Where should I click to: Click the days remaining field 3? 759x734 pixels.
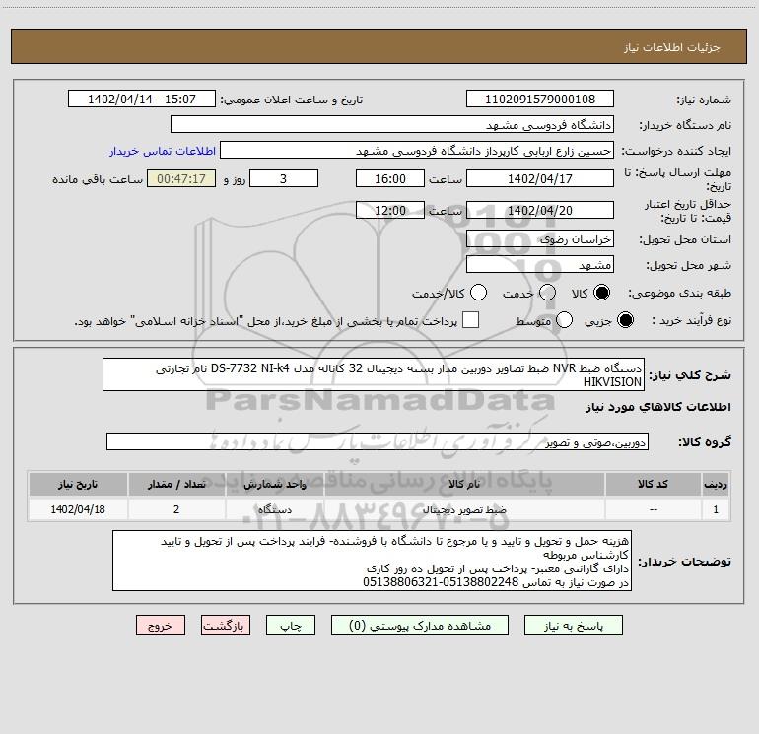click(x=284, y=179)
